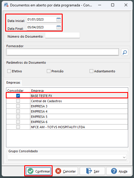Focus the Número do Documento field
Image resolution: width=134 pixels, height=178 pixels.
[x=63, y=35]
